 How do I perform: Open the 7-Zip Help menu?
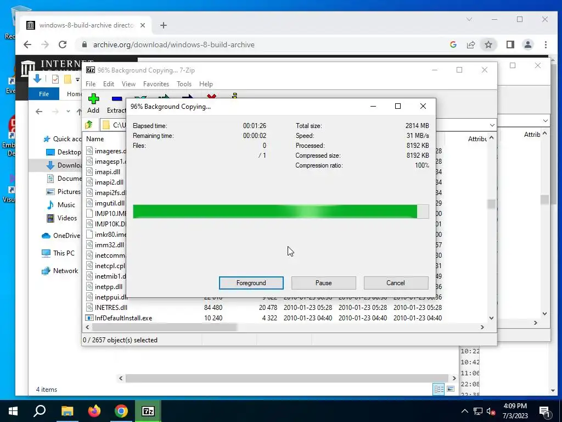coord(206,84)
